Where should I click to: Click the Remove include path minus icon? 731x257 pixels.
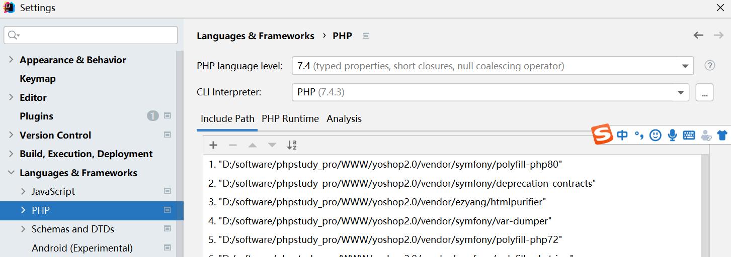(x=232, y=145)
